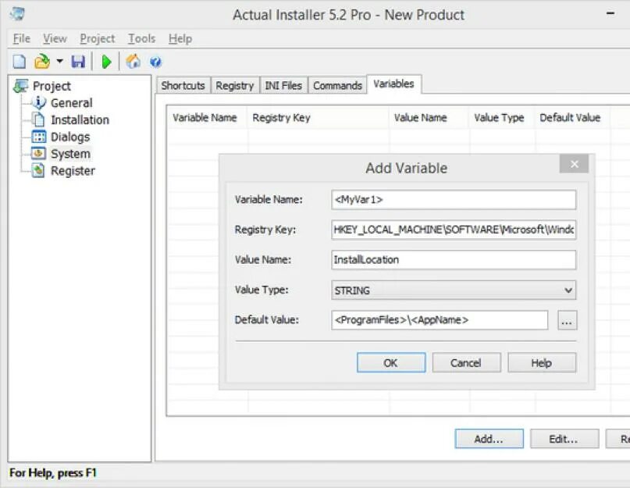This screenshot has height=488, width=630.
Task: Open the Project menu
Action: pyautogui.click(x=98, y=38)
